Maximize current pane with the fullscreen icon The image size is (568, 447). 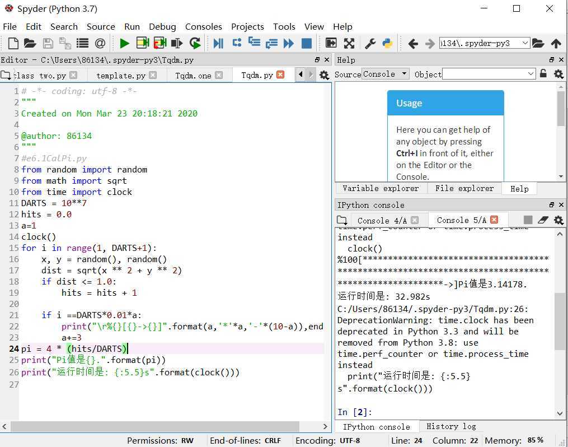pos(349,43)
